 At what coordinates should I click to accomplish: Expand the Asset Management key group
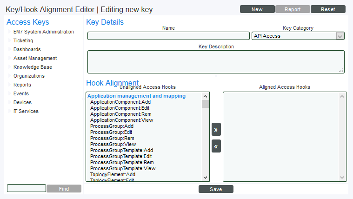click(10, 58)
